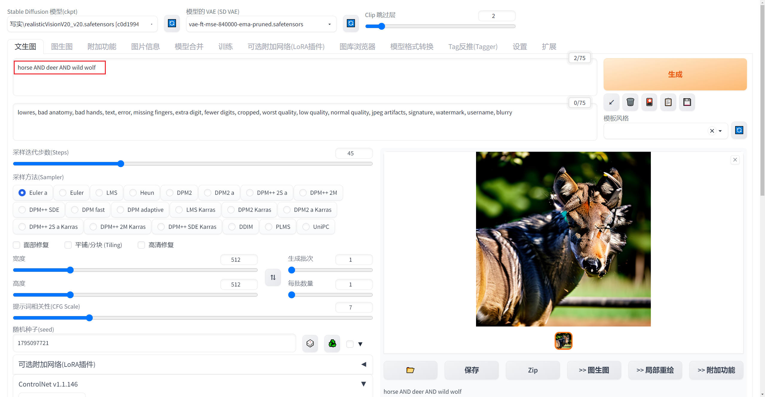Select the DPM++ 2M Karras sampler
The image size is (765, 397).
(94, 227)
